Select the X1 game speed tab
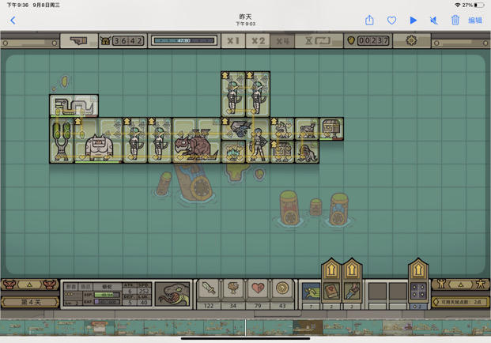 [233, 40]
